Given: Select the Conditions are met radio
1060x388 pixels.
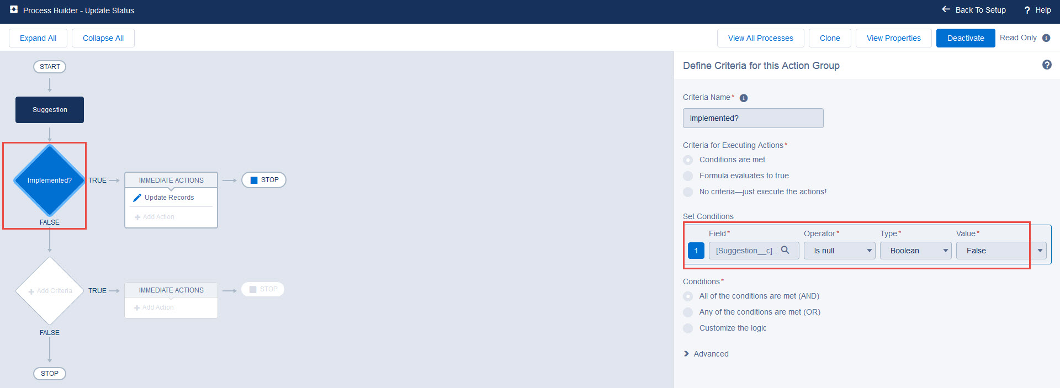Looking at the screenshot, I should click(688, 160).
